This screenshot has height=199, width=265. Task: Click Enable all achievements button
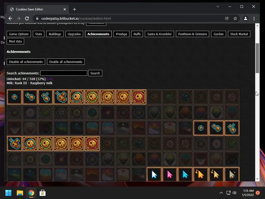coord(66,62)
